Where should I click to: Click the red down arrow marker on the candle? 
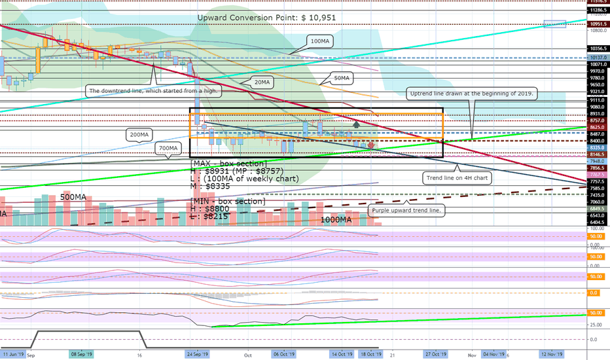(370, 145)
